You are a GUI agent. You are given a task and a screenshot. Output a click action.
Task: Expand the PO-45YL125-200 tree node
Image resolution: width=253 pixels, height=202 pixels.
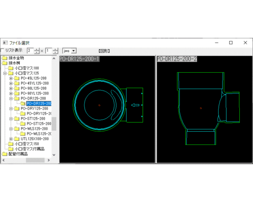coord(11,83)
